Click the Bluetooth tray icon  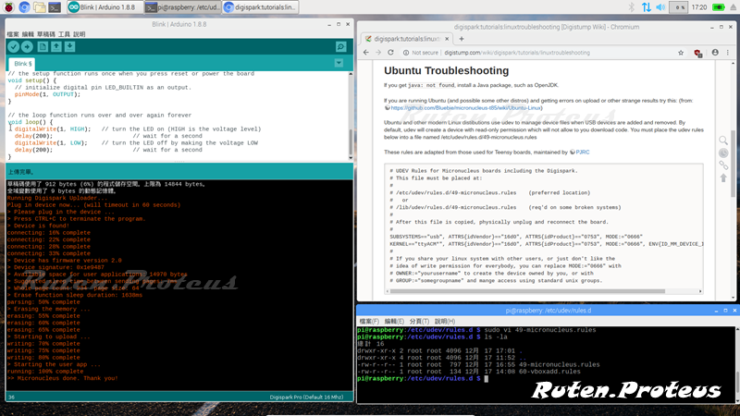(631, 7)
